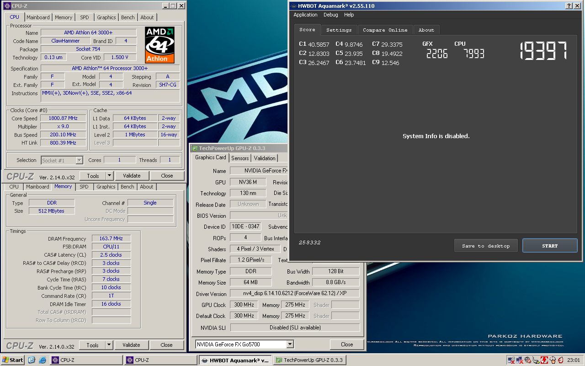Click Tools button in CPU-Z processor window
This screenshot has height=366, width=585.
(93, 176)
